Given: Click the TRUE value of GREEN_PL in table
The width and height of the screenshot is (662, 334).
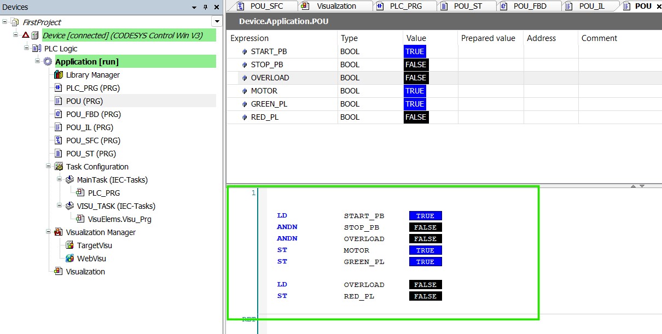Looking at the screenshot, I should (x=415, y=104).
